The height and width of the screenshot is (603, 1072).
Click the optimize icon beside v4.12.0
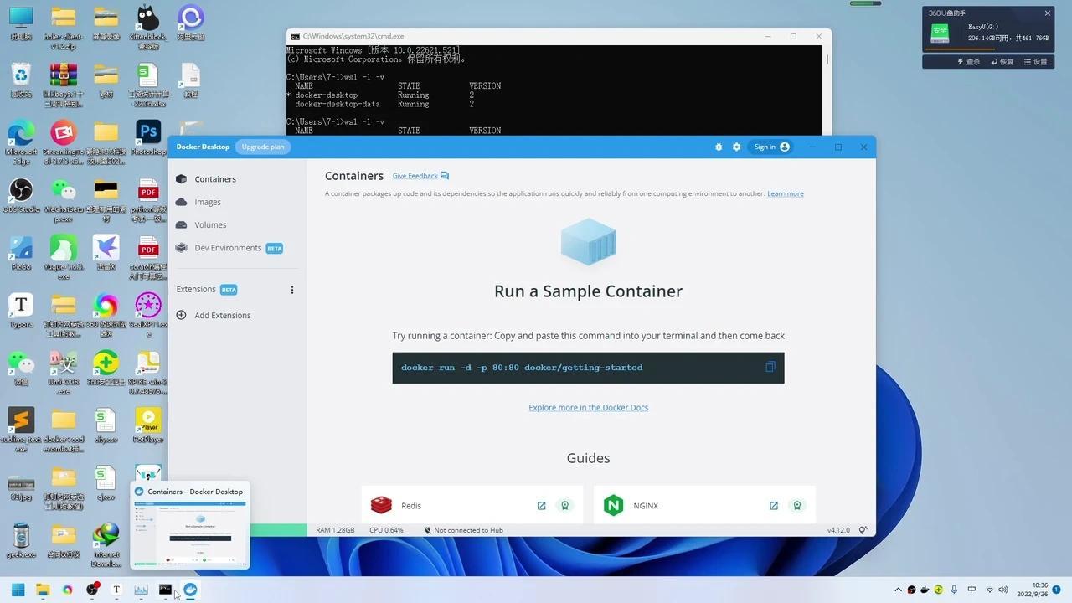click(x=863, y=529)
